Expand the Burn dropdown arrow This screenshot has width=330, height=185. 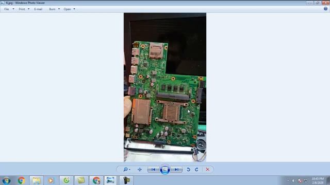point(59,9)
